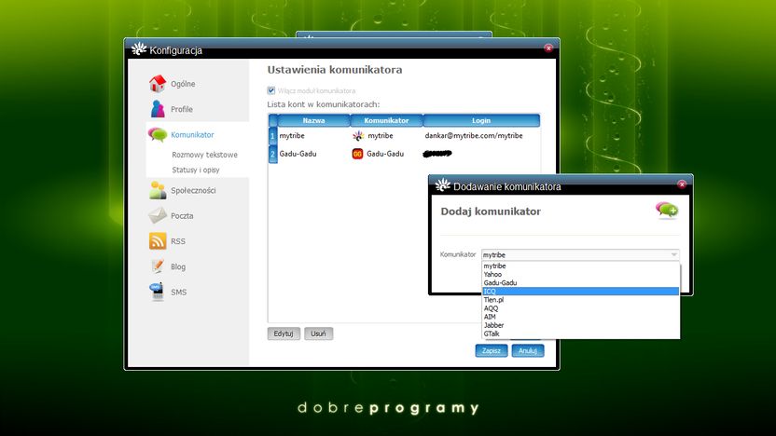Screen dimensions: 776x436
Task: Open the Profile people icon
Action: (158, 109)
